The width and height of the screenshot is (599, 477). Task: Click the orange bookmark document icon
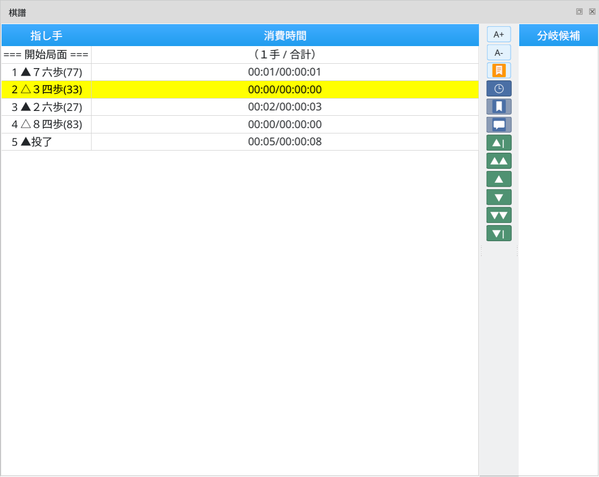[x=498, y=70]
